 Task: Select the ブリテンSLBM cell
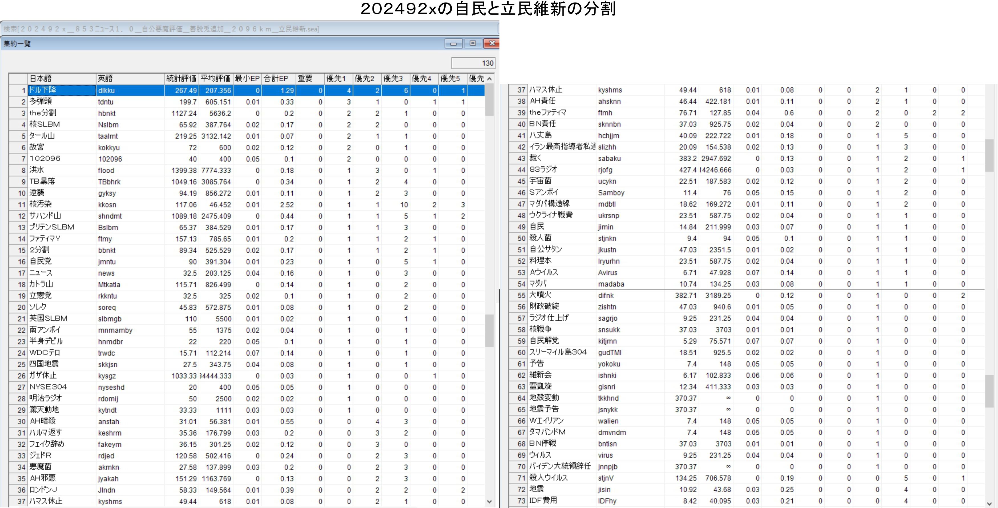62,227
